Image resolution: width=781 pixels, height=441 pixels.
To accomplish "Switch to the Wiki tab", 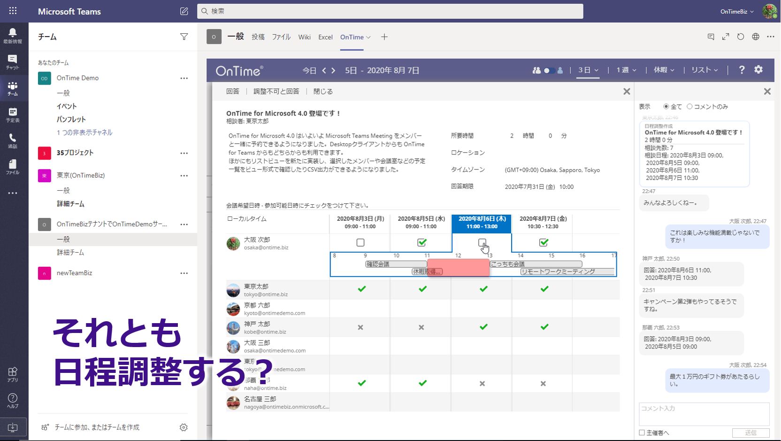I will [304, 37].
